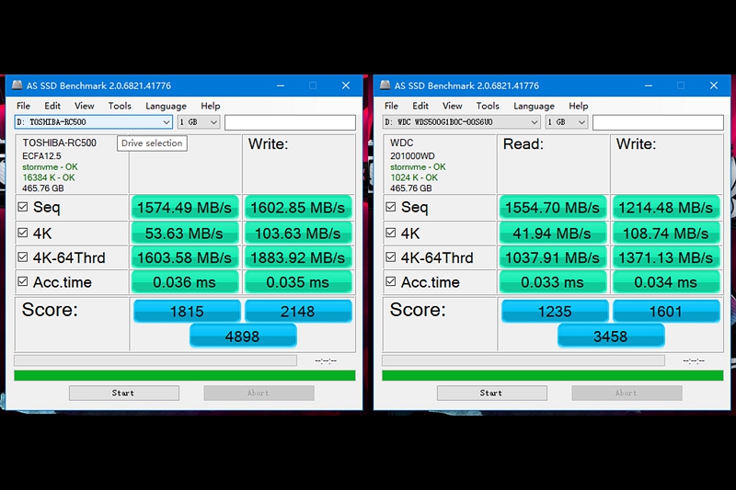Click the 1371.13 MB/s 4K-64Thrd write result
The height and width of the screenshot is (490, 736).
pyautogui.click(x=665, y=257)
